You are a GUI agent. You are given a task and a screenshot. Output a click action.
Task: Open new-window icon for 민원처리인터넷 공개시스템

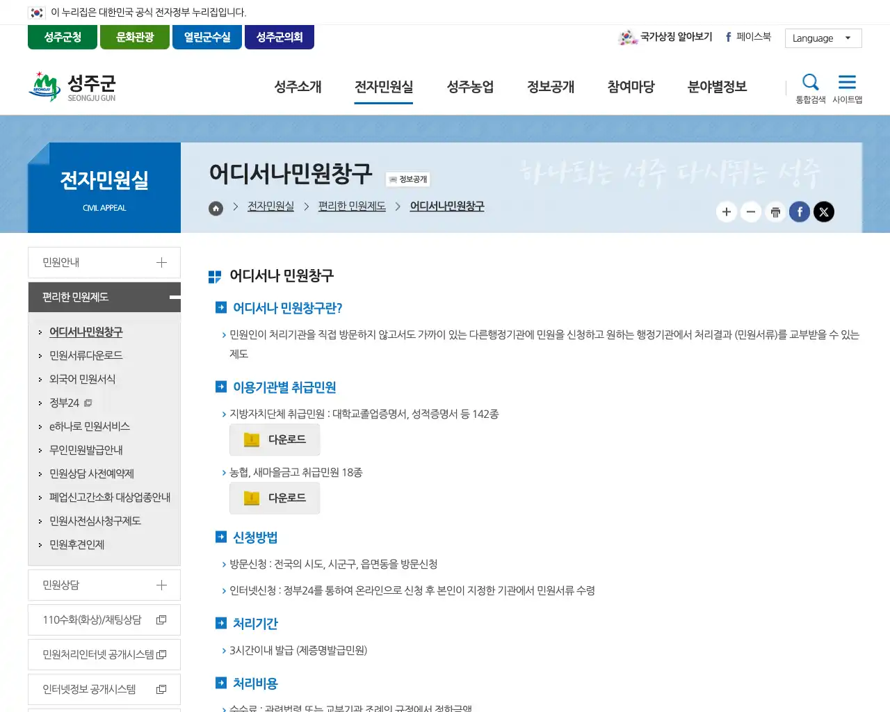click(162, 654)
